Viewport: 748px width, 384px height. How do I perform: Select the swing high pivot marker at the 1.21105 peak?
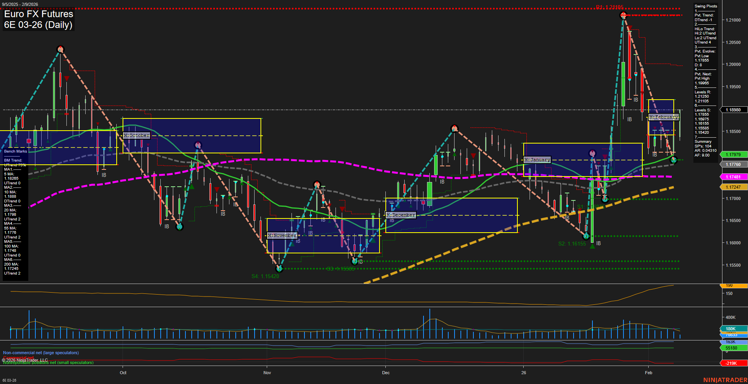623,16
